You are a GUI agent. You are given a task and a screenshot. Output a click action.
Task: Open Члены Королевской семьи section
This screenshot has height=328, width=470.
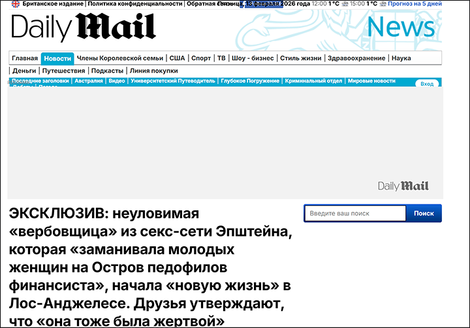[x=119, y=58]
